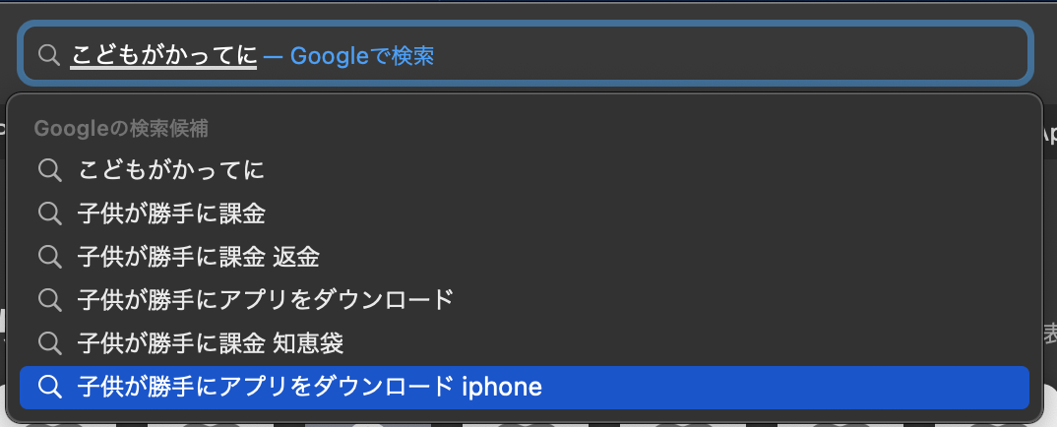This screenshot has width=1057, height=427.
Task: Click the search icon beside 子供が勝手に課金
Action: (49, 213)
